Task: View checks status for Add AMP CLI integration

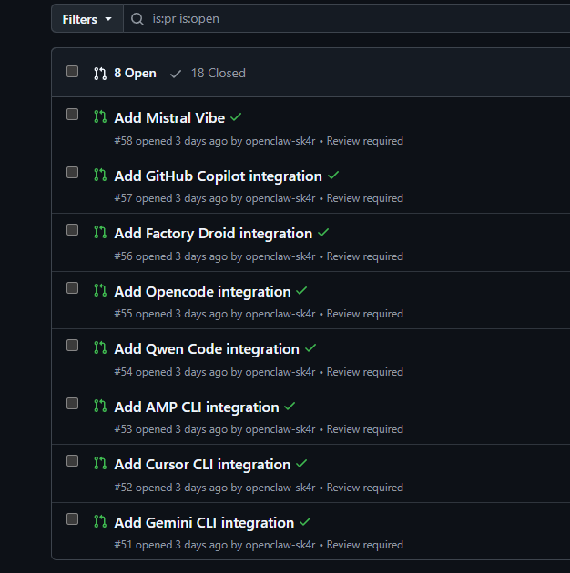Action: [x=290, y=406]
